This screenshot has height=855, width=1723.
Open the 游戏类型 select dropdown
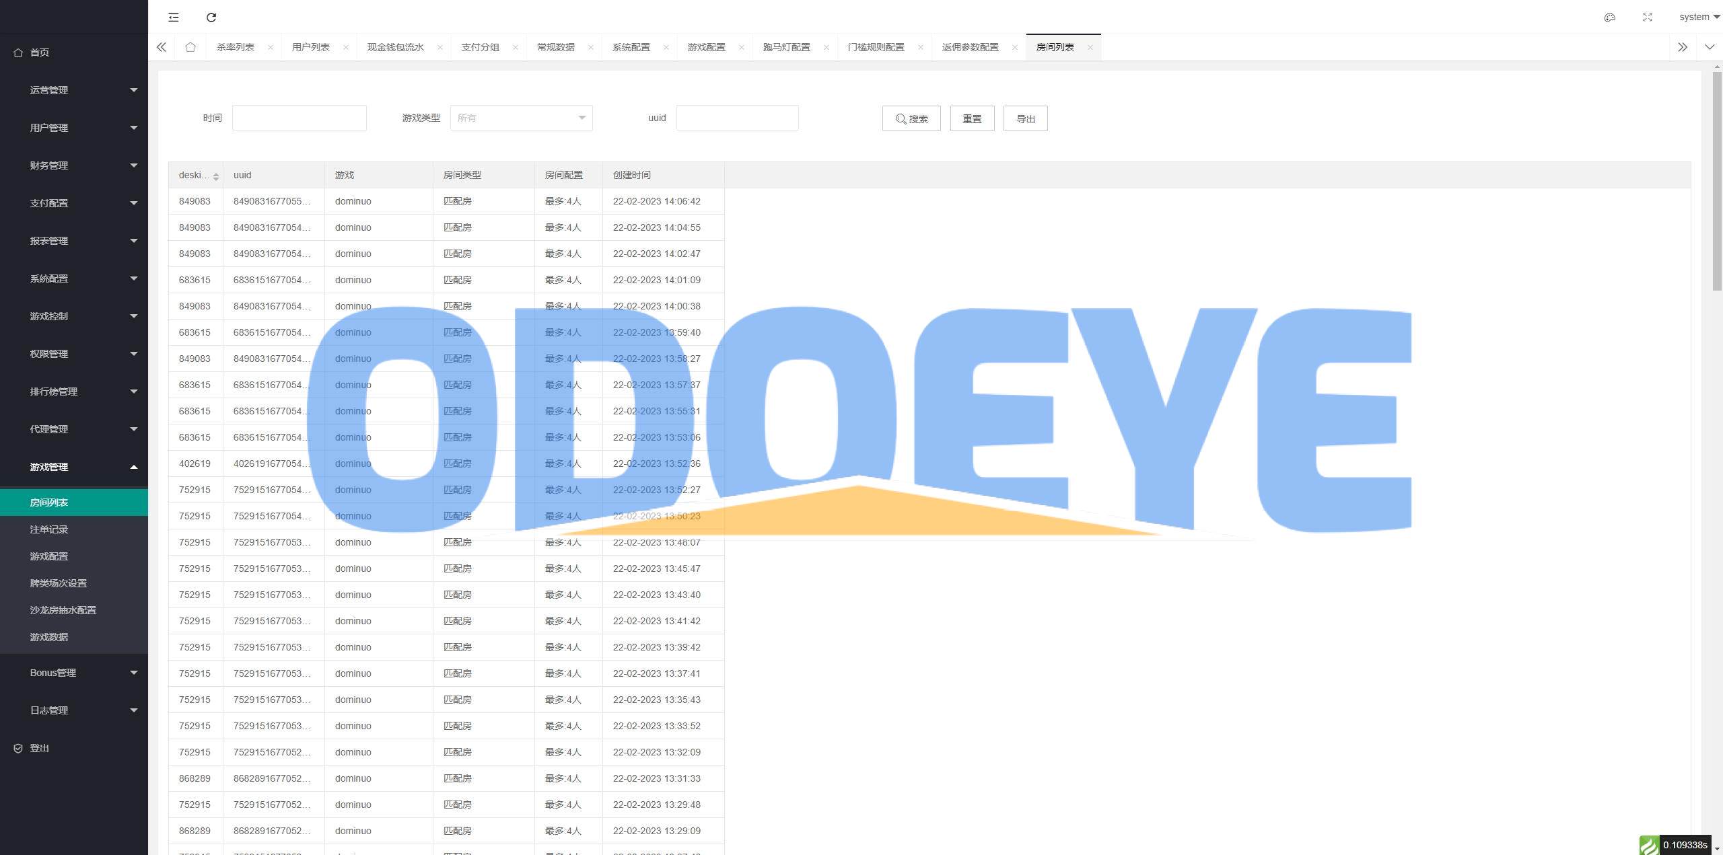tap(521, 118)
